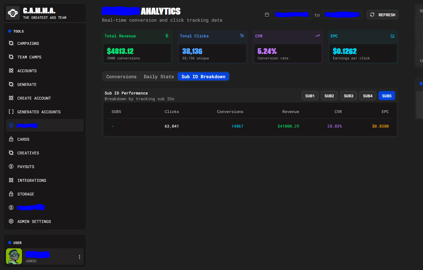The height and width of the screenshot is (270, 423).
Task: Select the SUB4 filter button
Action: click(368, 96)
